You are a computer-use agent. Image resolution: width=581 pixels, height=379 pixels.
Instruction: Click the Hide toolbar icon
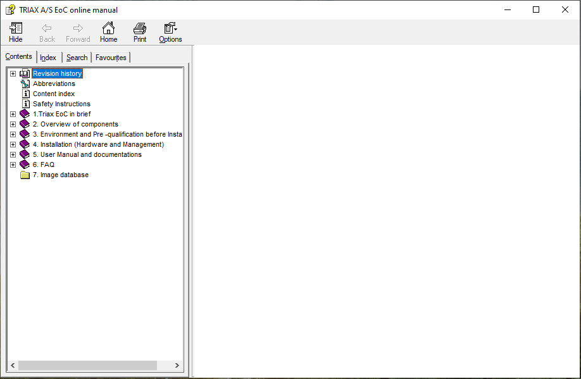(16, 32)
